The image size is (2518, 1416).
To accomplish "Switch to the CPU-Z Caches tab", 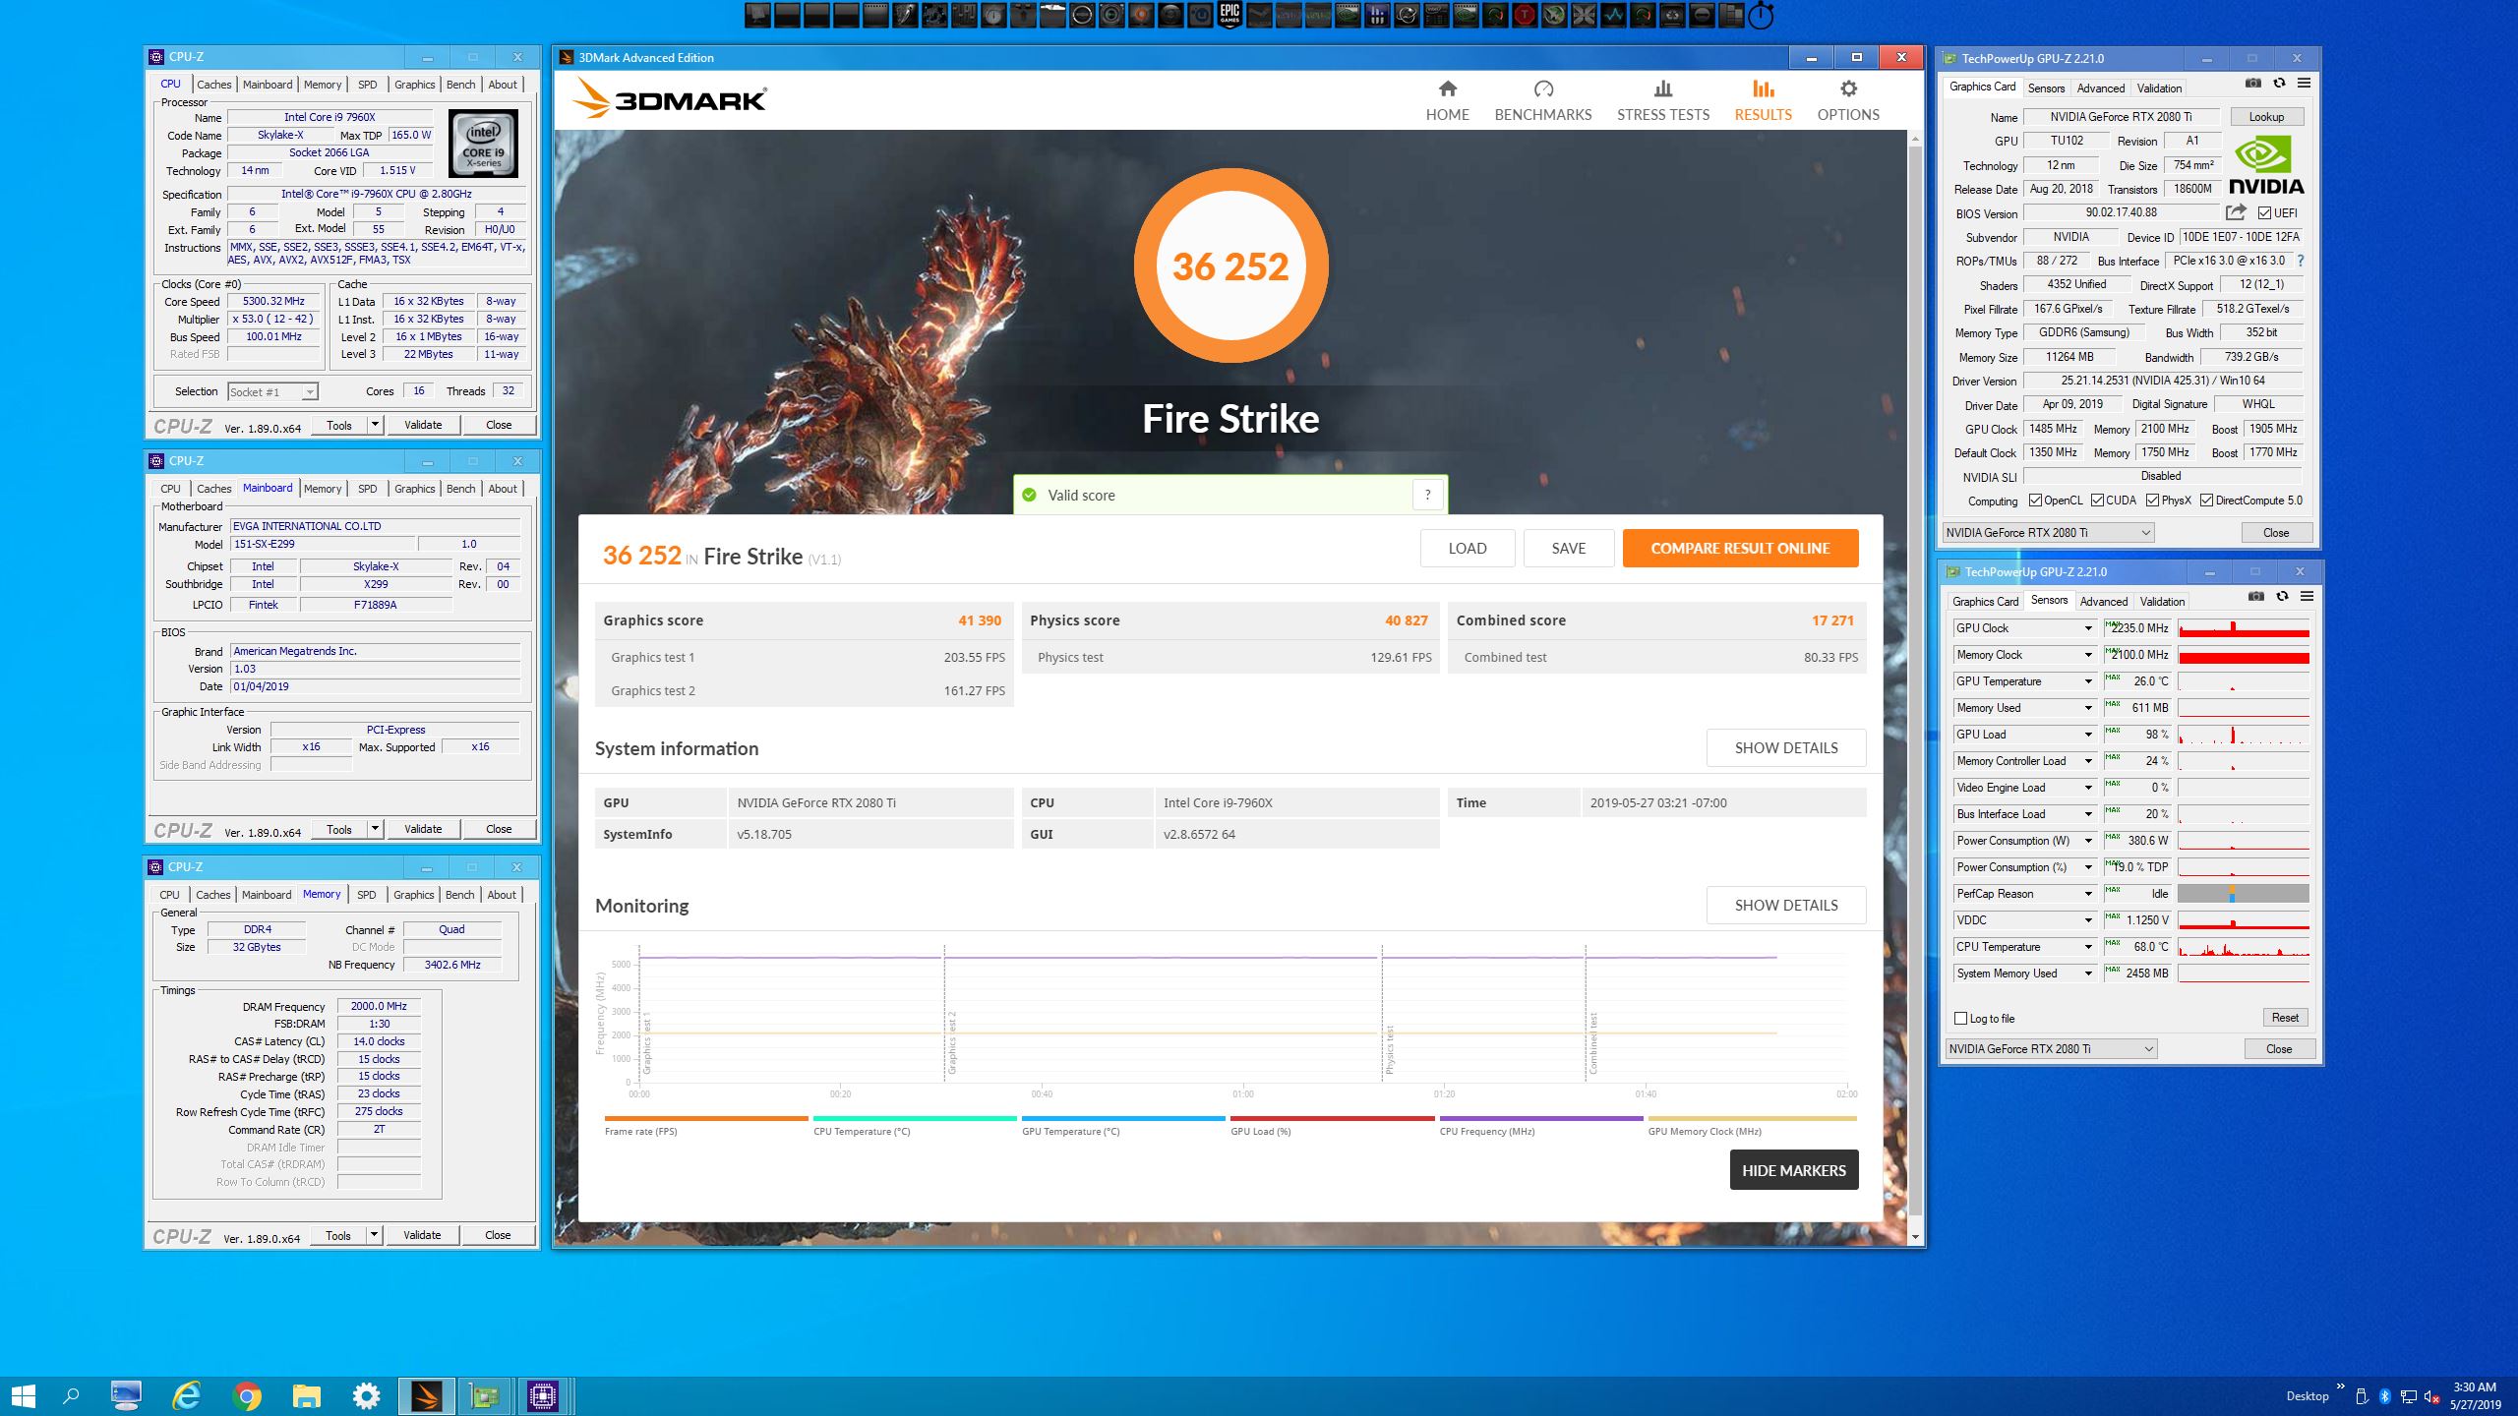I will (x=213, y=85).
